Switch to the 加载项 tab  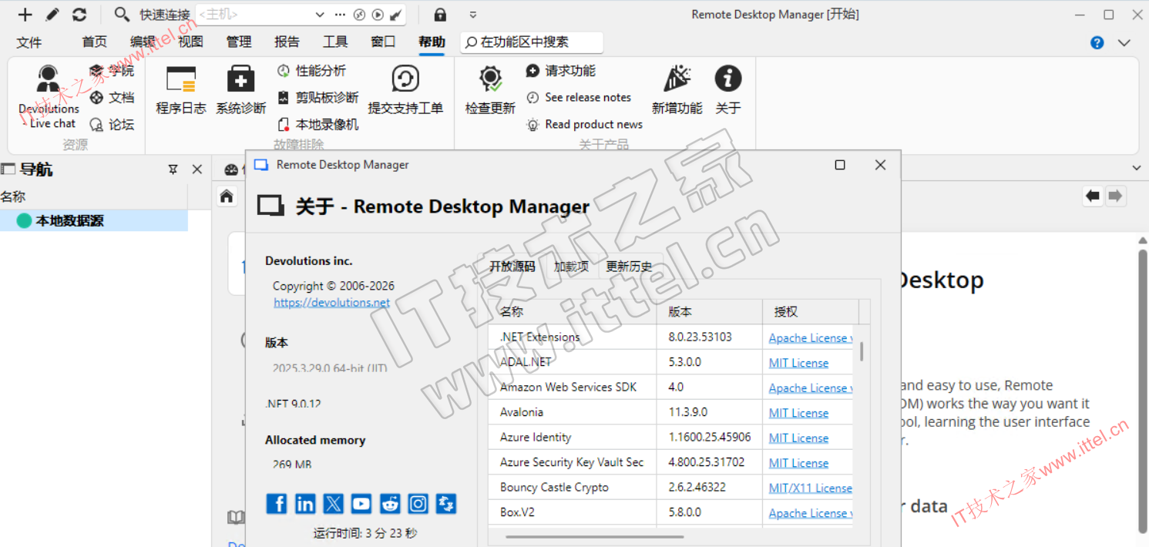click(x=571, y=267)
